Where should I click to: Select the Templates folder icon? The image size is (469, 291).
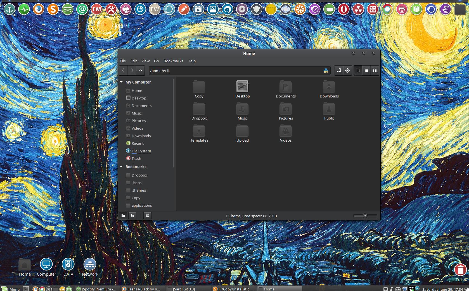click(x=199, y=131)
